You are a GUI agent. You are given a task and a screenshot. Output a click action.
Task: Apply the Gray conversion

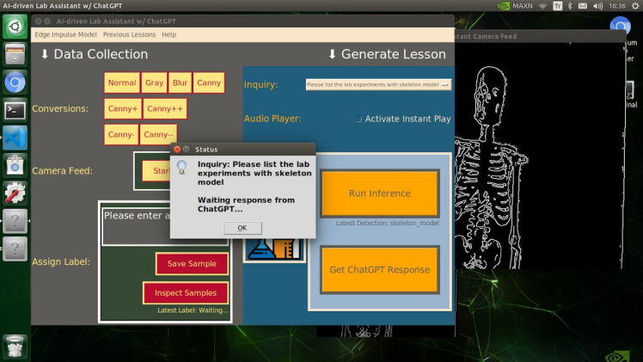click(154, 83)
